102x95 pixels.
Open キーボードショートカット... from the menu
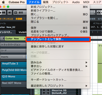click(58, 80)
